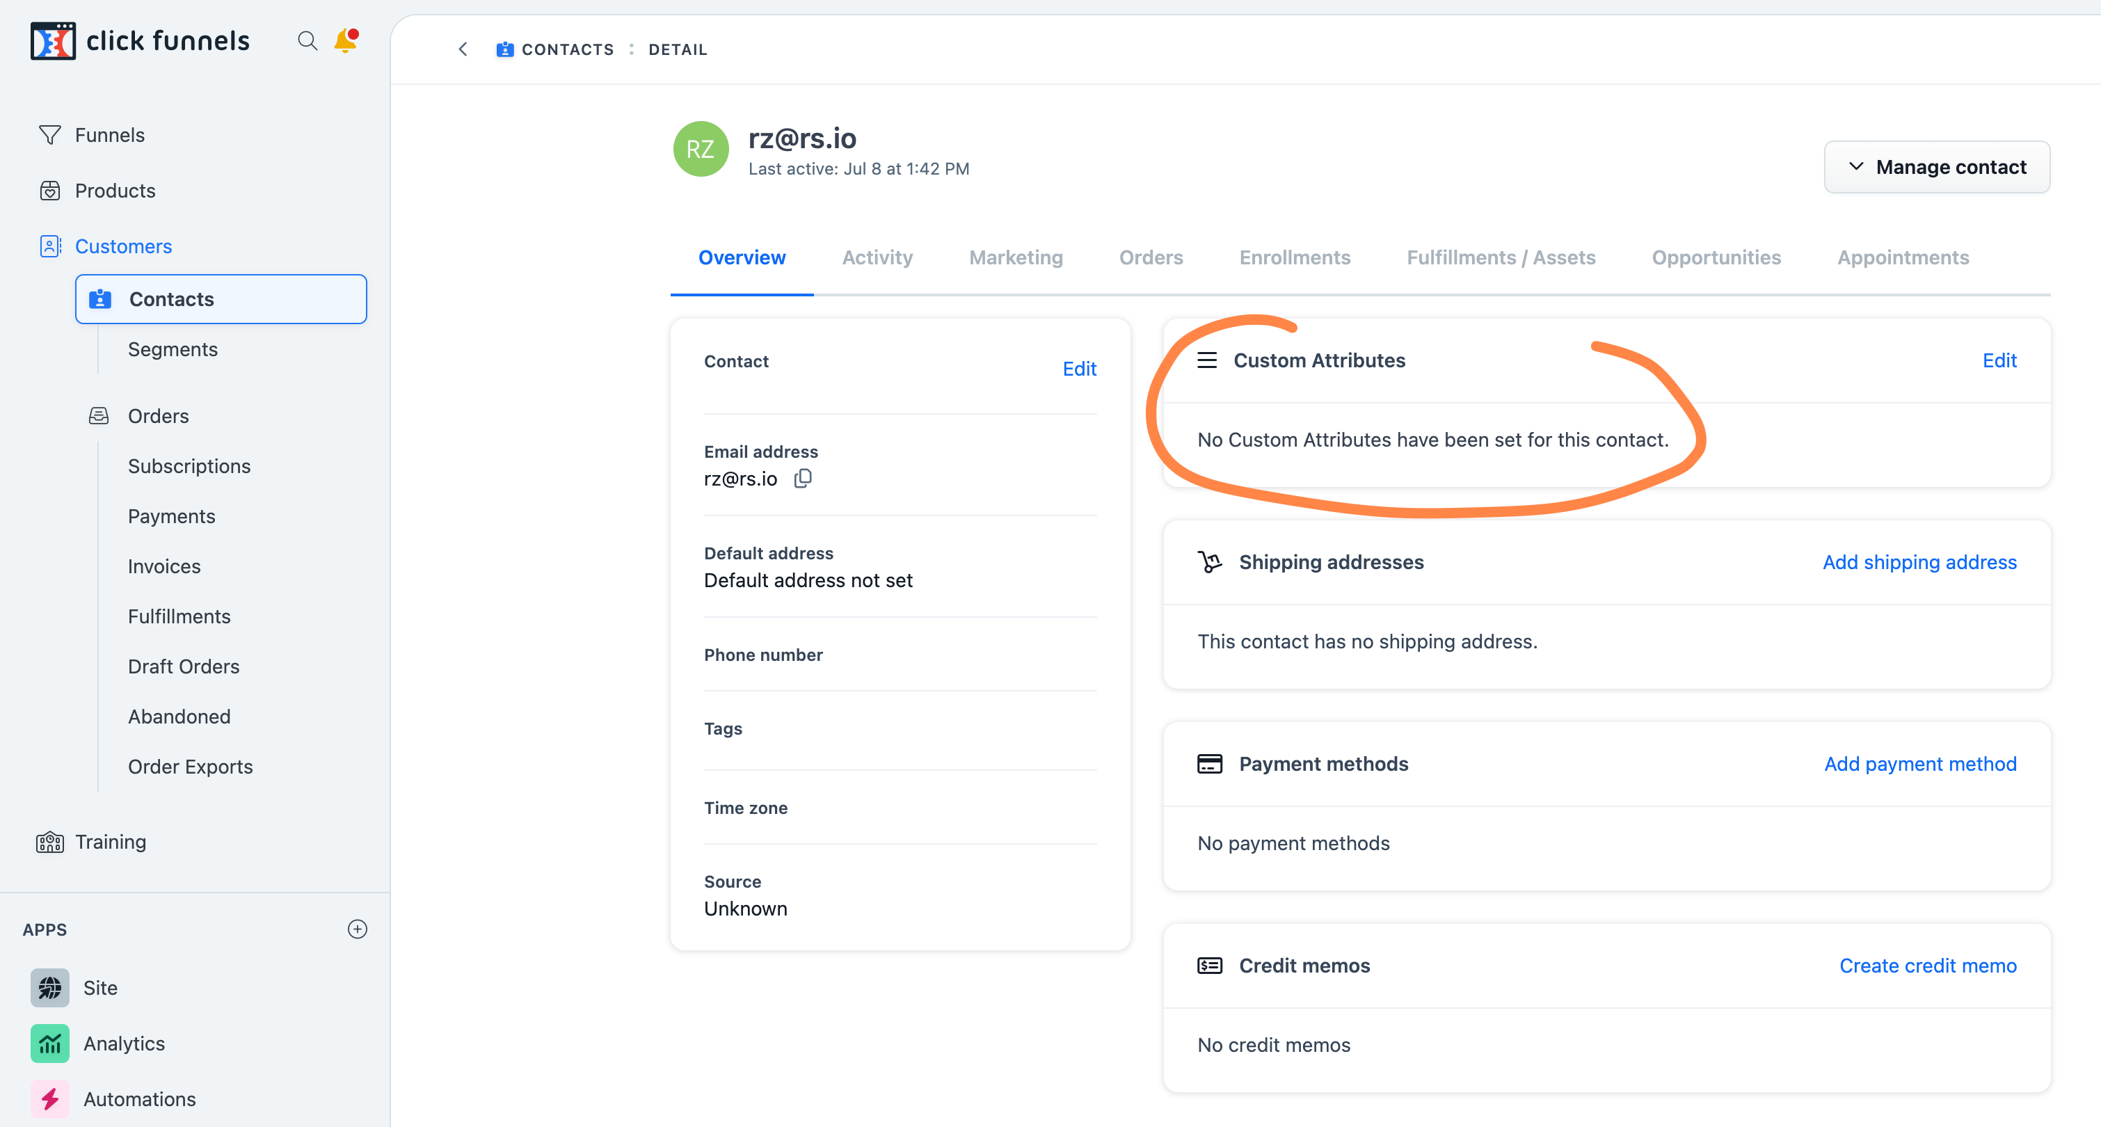
Task: Add an app with the plus icon
Action: (x=357, y=929)
